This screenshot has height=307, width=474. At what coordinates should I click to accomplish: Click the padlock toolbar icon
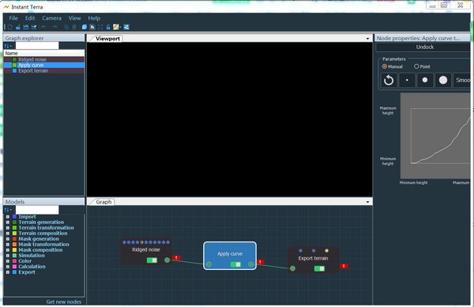tap(108, 27)
